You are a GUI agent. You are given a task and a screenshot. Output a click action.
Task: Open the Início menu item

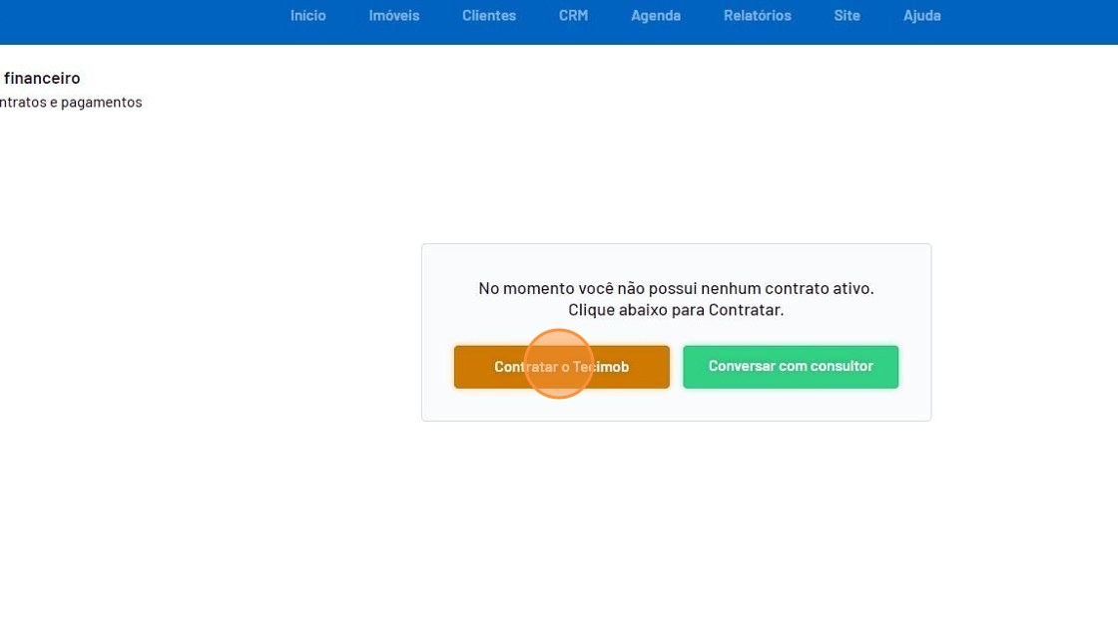[307, 16]
